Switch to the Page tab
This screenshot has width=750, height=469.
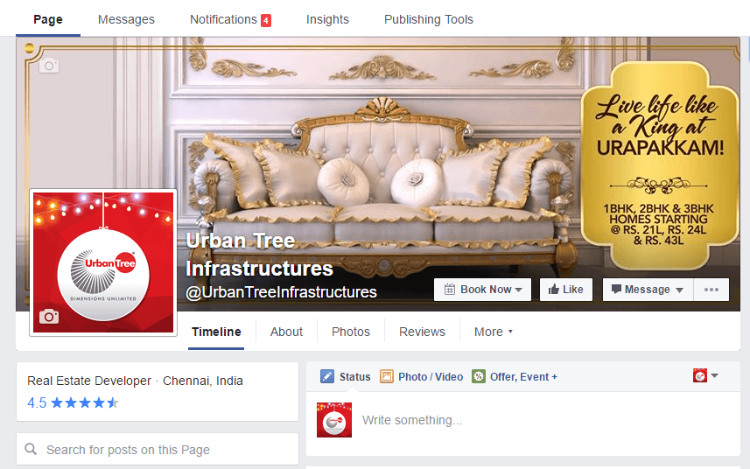(48, 19)
